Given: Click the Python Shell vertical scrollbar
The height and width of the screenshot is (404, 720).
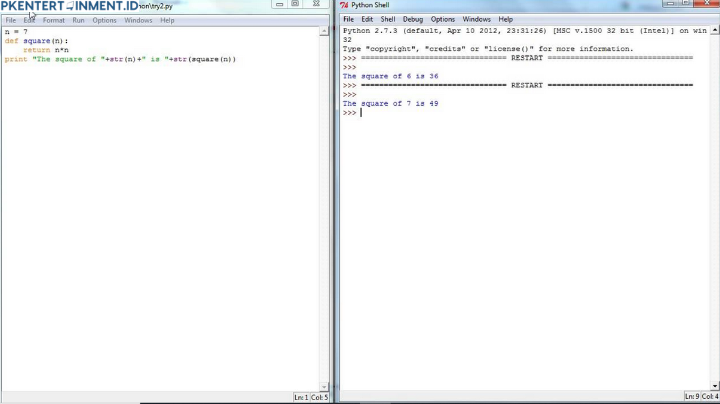Looking at the screenshot, I should pyautogui.click(x=716, y=210).
